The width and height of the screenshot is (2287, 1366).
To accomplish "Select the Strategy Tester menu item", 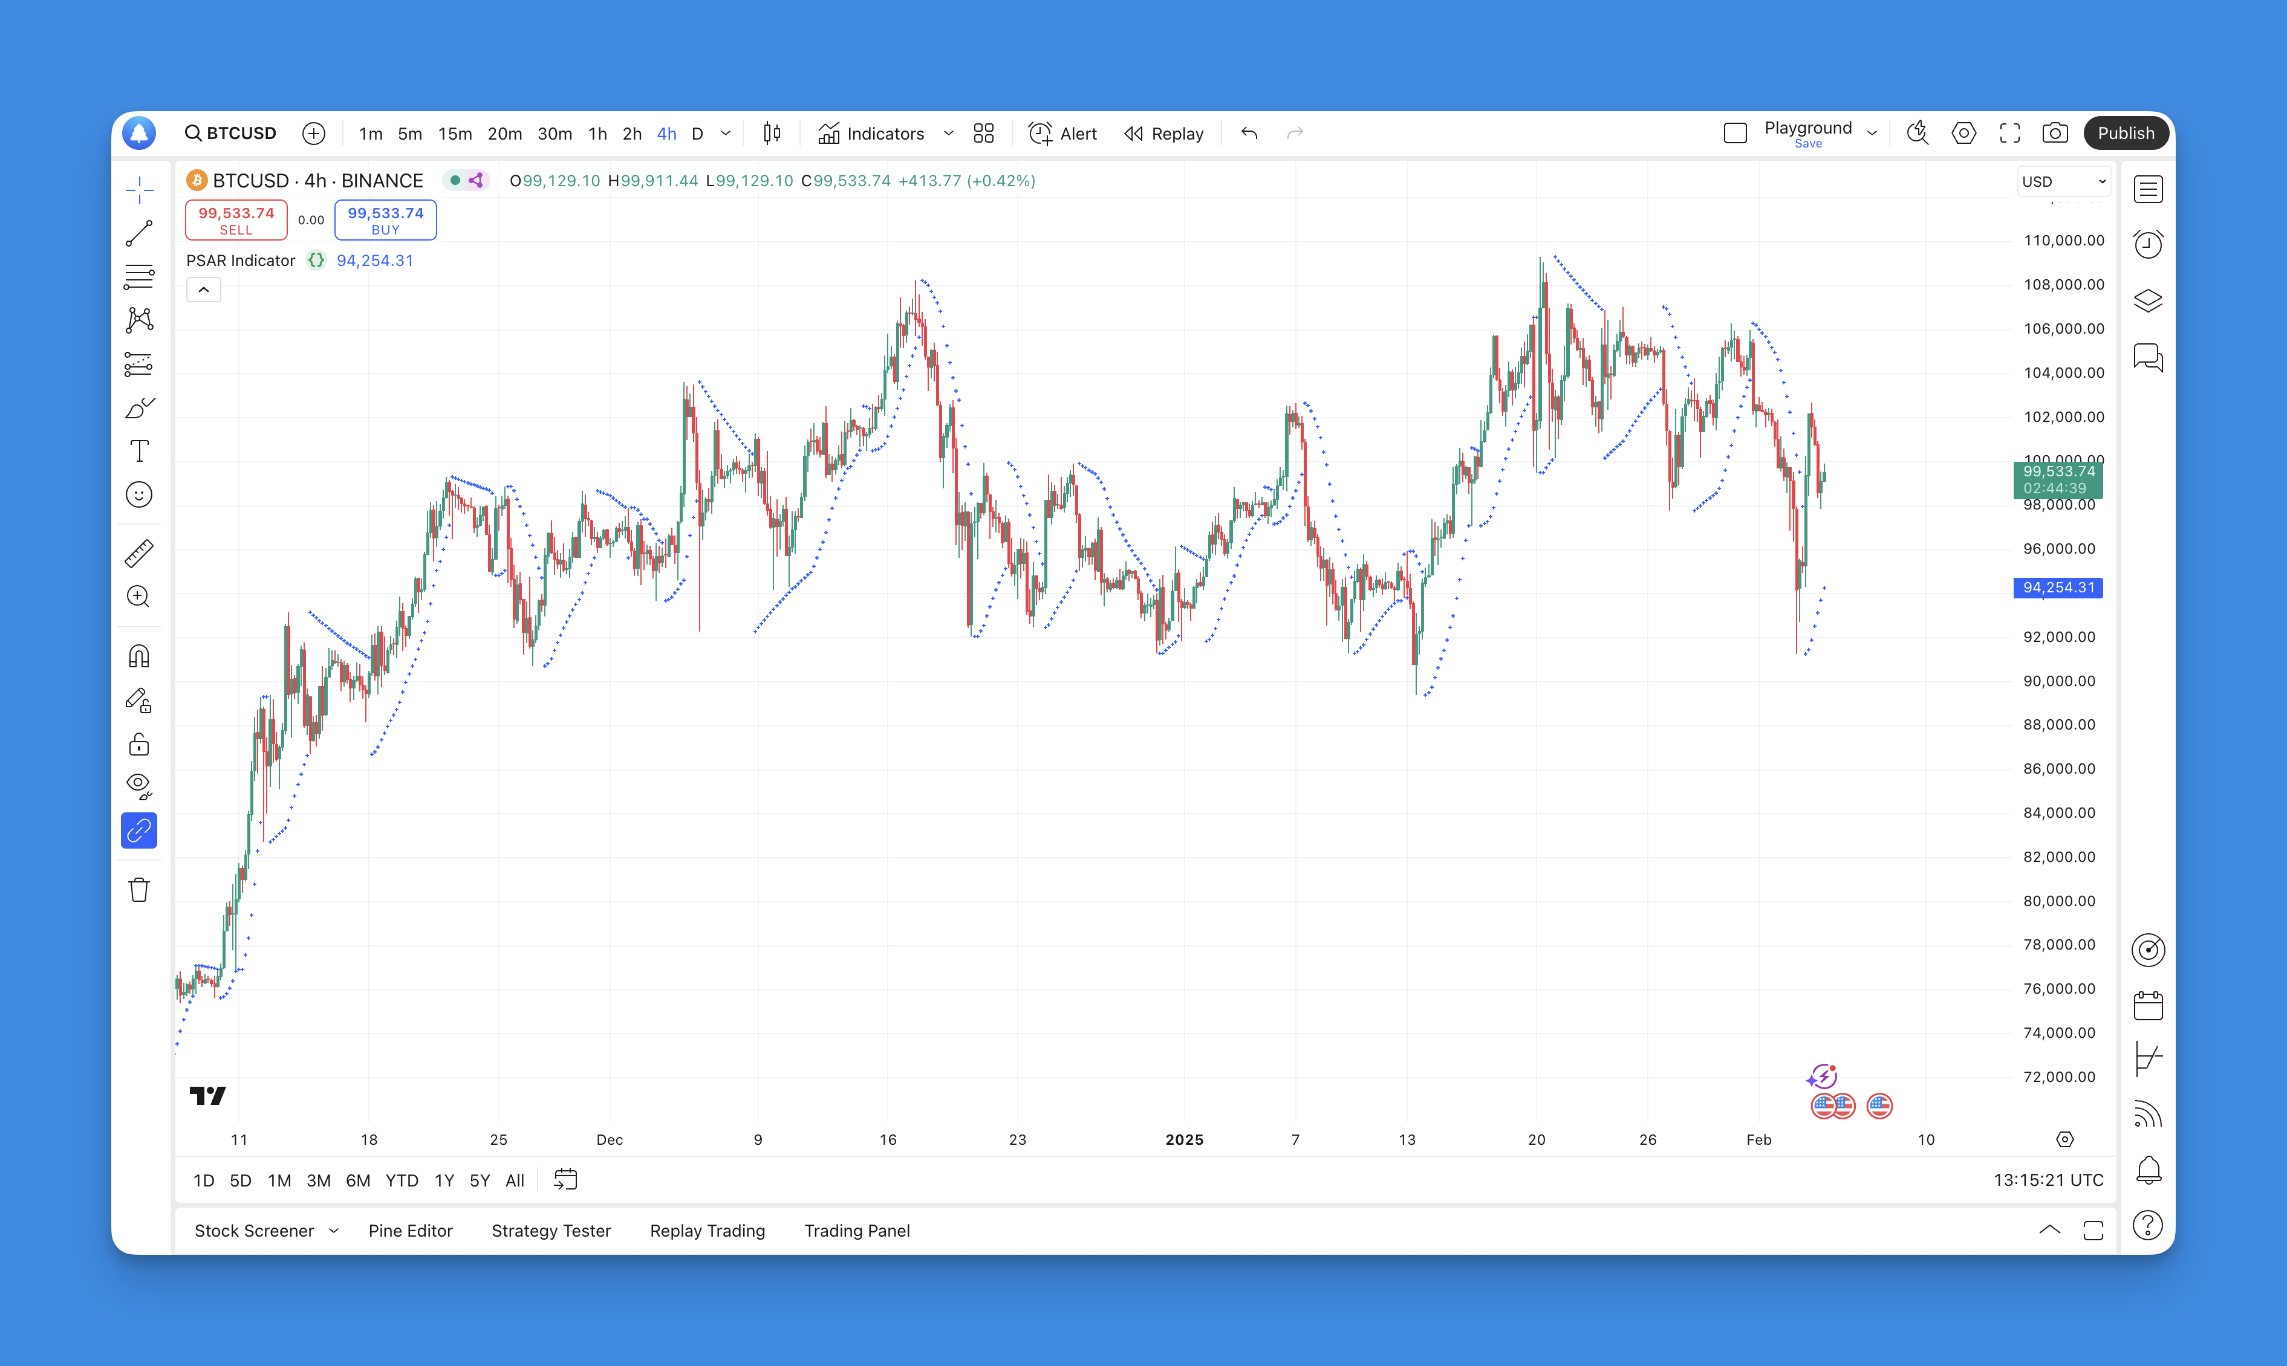I will [550, 1229].
